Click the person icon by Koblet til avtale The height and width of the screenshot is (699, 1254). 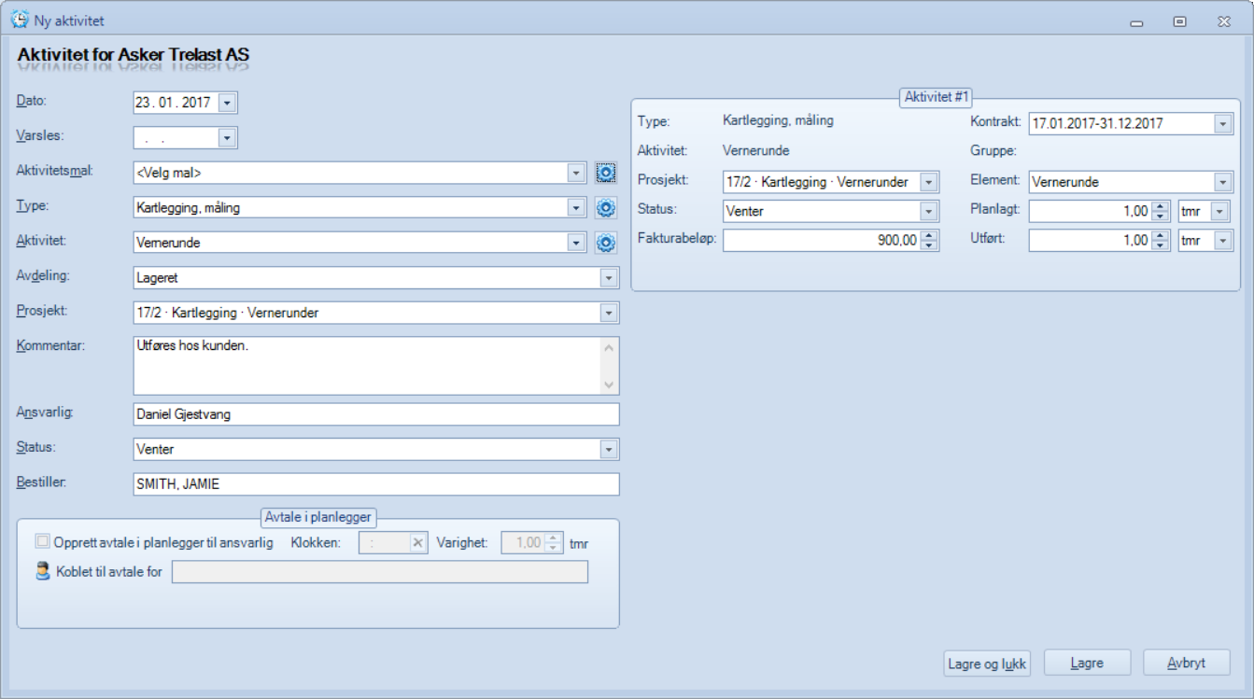[x=43, y=571]
